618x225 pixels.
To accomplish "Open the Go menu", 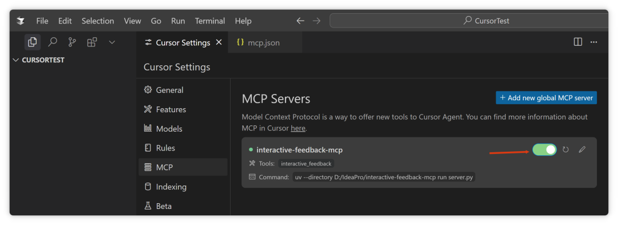I will (x=156, y=21).
